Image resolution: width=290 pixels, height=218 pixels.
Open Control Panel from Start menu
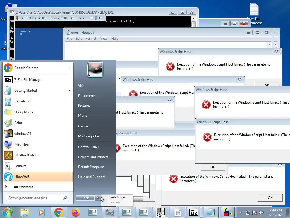88,147
